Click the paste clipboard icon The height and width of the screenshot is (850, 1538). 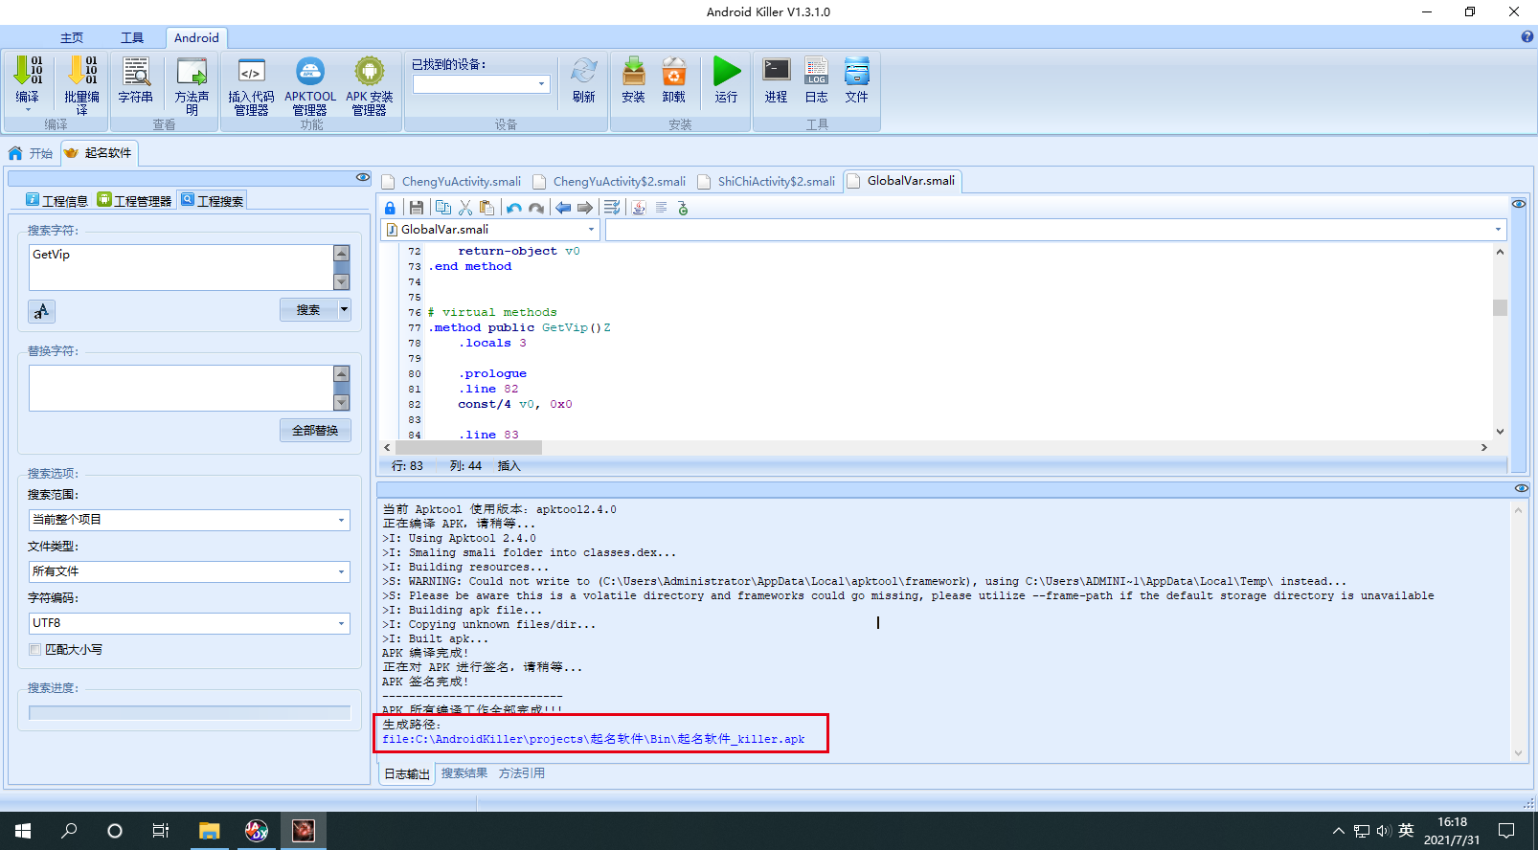click(486, 208)
